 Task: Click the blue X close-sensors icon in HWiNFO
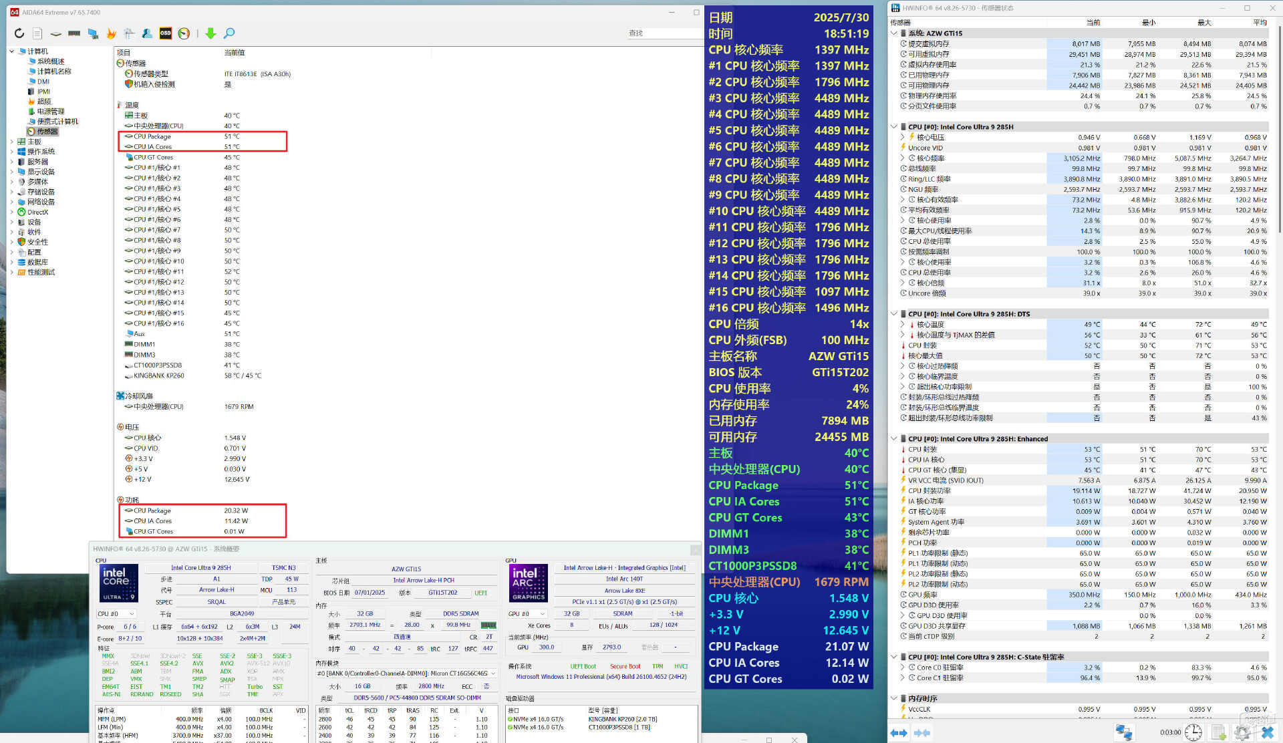click(1267, 733)
